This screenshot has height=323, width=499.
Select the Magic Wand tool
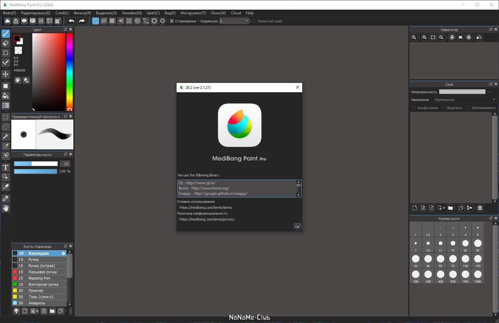(x=6, y=136)
